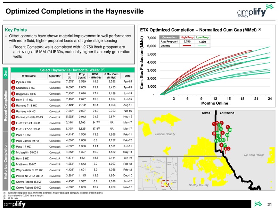Click green badge 17 beside Powell NT JR A 28 HZ
278x208 pixels.
coord(13,176)
